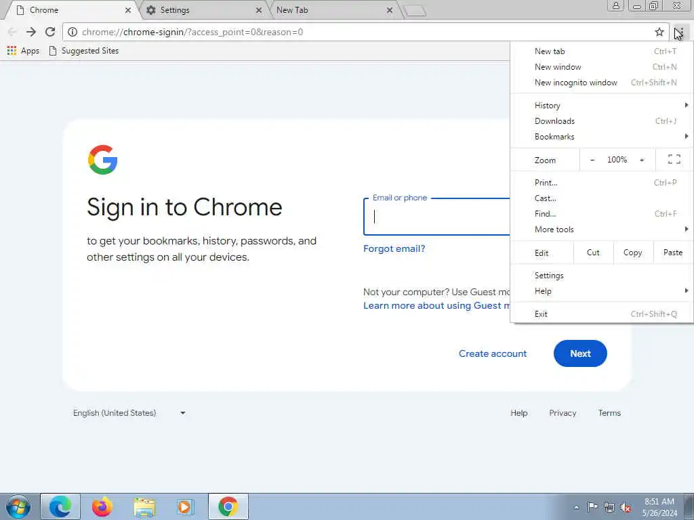
Task: Launch Microsoft Edge from the taskbar
Action: click(60, 506)
